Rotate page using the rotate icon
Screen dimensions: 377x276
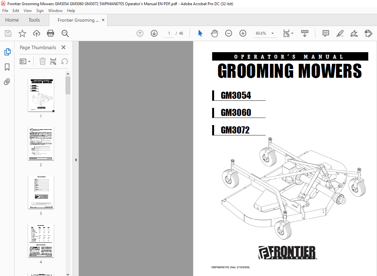tap(64, 61)
